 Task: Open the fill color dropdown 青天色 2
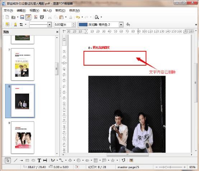[x=121, y=25]
